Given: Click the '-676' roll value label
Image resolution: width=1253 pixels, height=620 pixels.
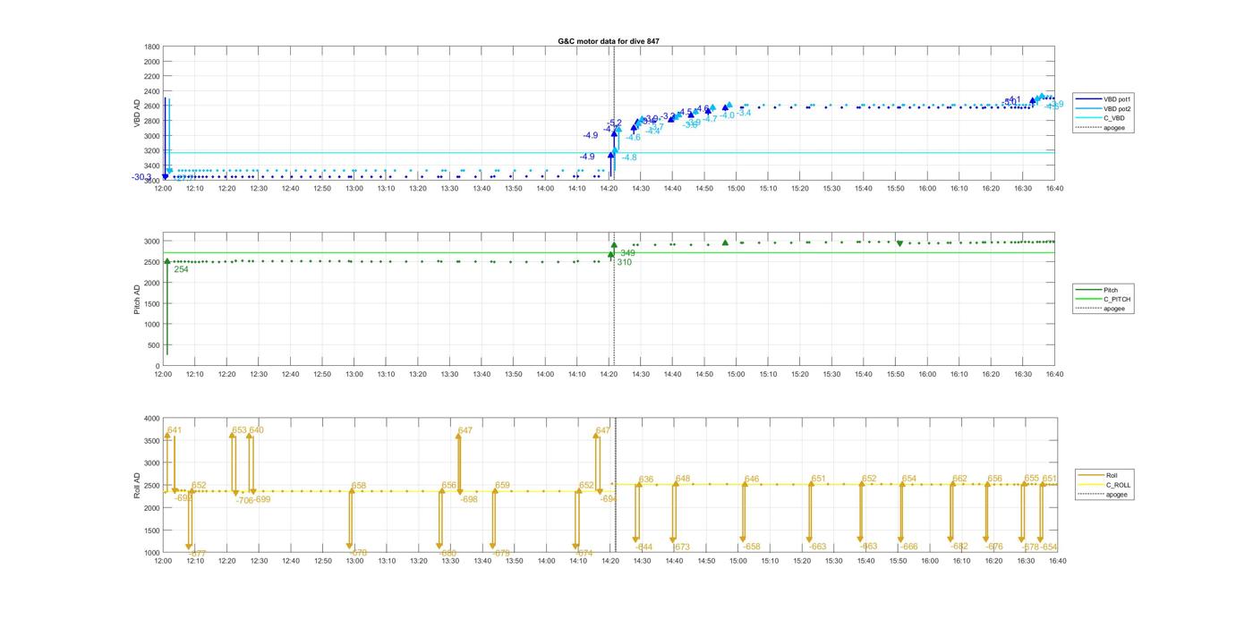Looking at the screenshot, I should [994, 547].
